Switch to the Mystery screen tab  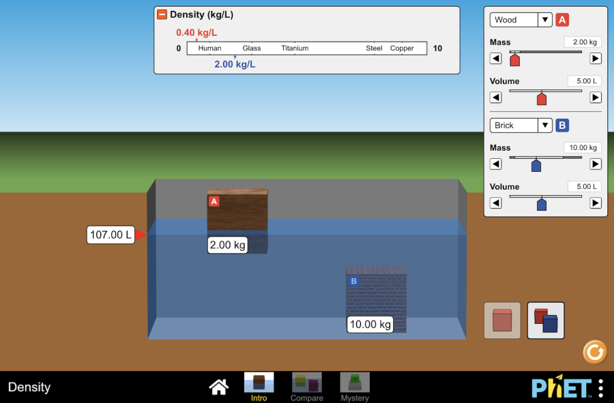tap(355, 387)
